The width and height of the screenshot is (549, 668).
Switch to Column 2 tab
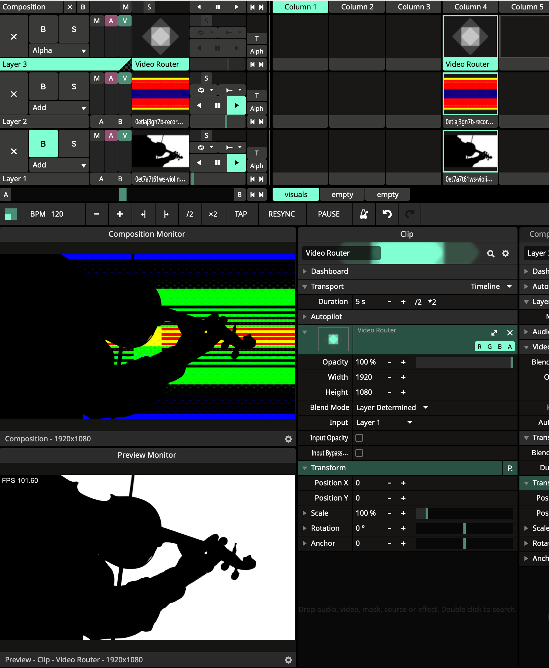(x=357, y=7)
